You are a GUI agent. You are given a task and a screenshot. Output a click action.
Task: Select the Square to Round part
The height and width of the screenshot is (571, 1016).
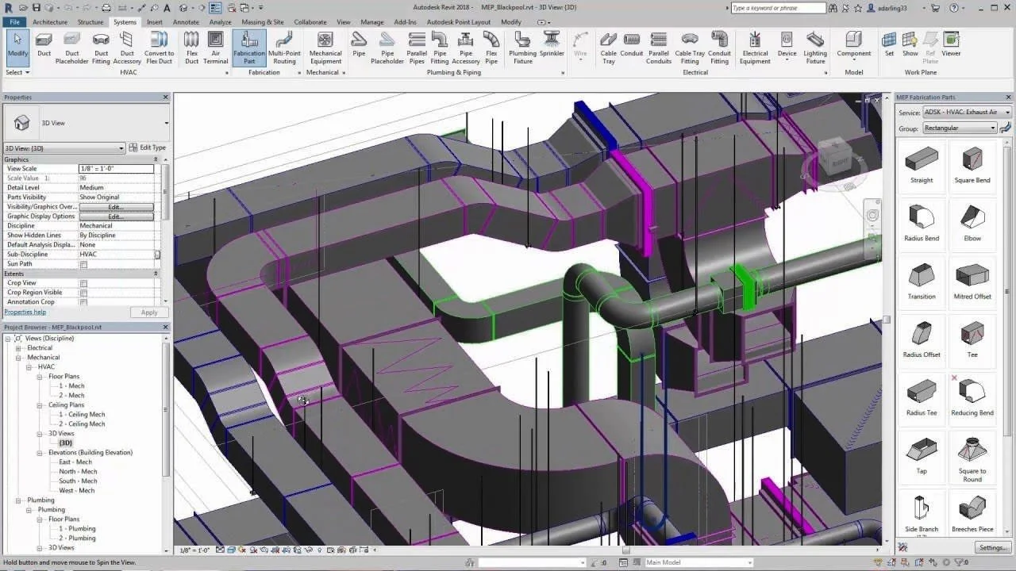click(x=972, y=458)
